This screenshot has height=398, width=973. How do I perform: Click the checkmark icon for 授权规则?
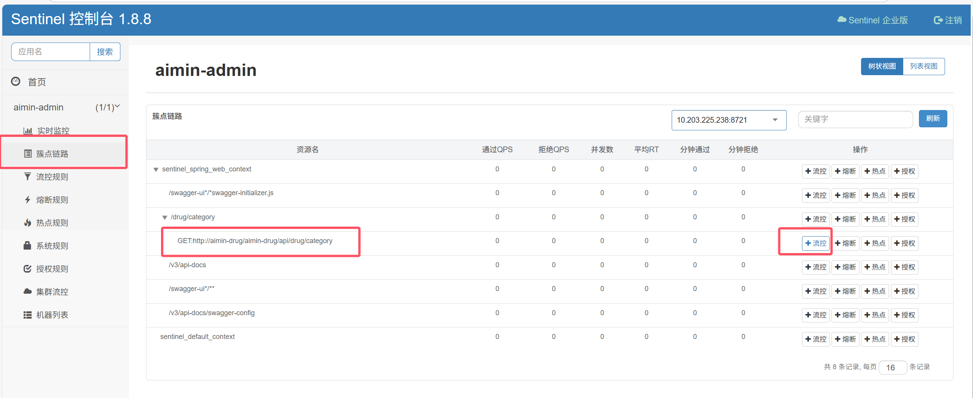click(x=27, y=269)
